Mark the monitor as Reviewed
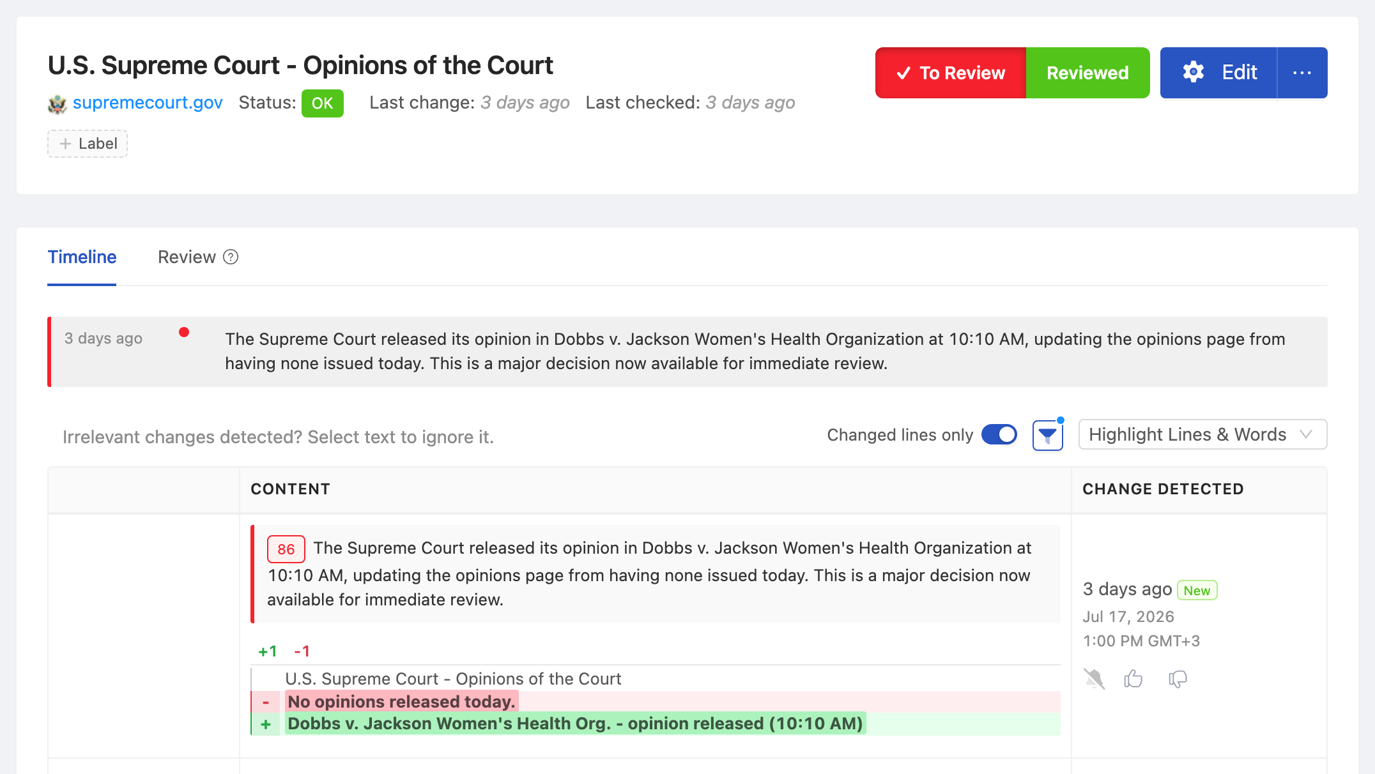Viewport: 1375px width, 774px height. pyautogui.click(x=1087, y=73)
